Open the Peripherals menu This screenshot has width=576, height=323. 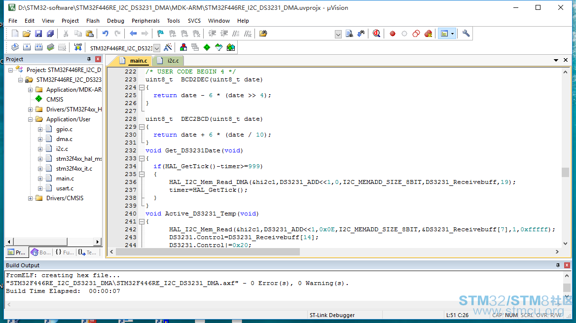145,21
